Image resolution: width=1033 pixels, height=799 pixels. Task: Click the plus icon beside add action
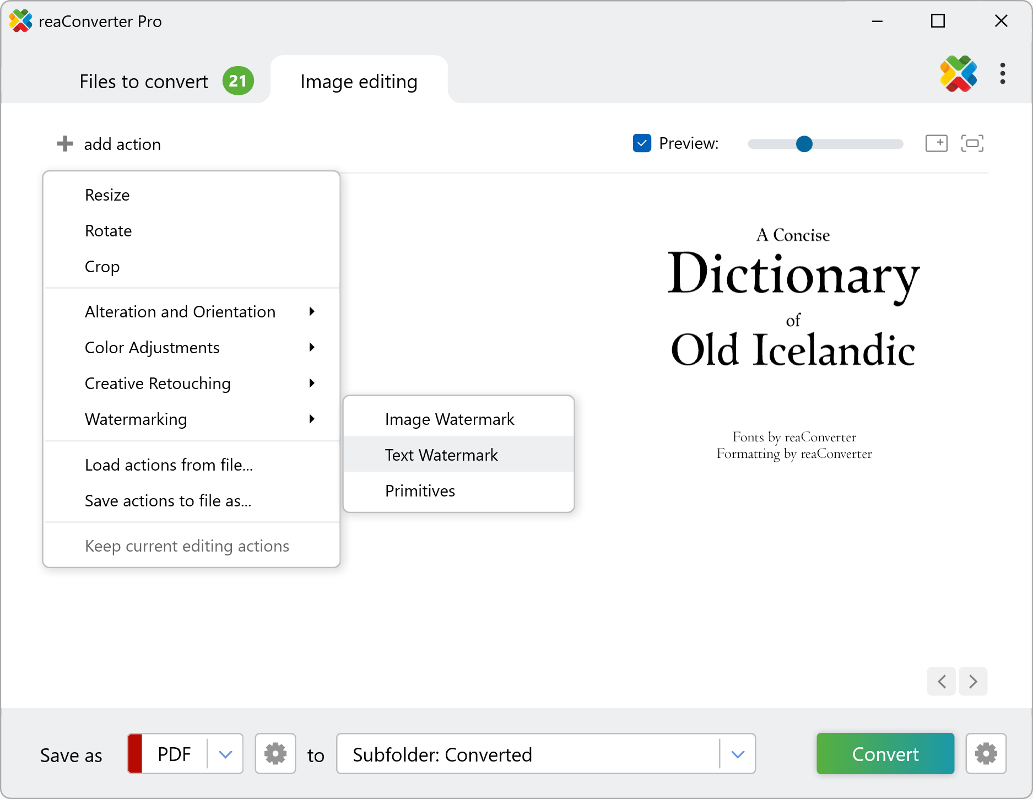click(65, 144)
